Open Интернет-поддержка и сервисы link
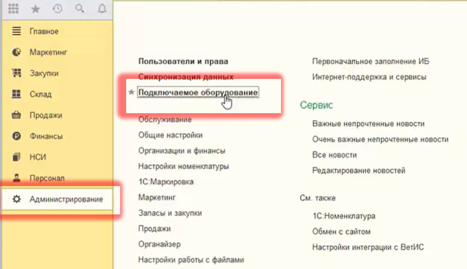Viewport: 467px width, 269px height. point(369,77)
